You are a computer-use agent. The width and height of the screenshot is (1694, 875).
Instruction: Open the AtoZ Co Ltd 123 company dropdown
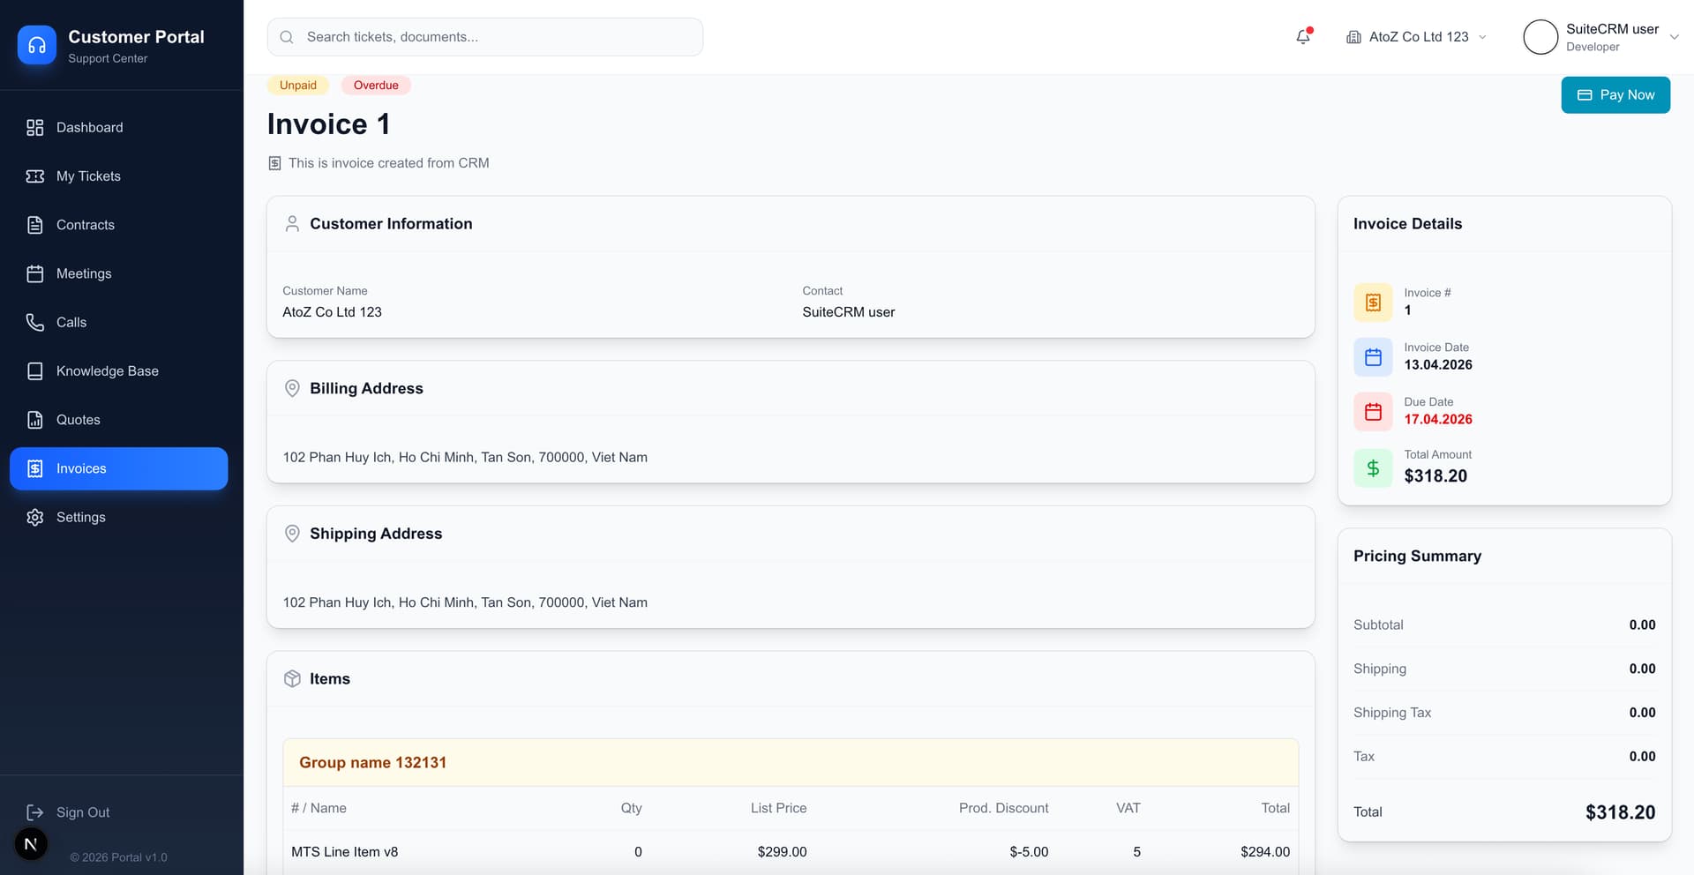pos(1416,37)
